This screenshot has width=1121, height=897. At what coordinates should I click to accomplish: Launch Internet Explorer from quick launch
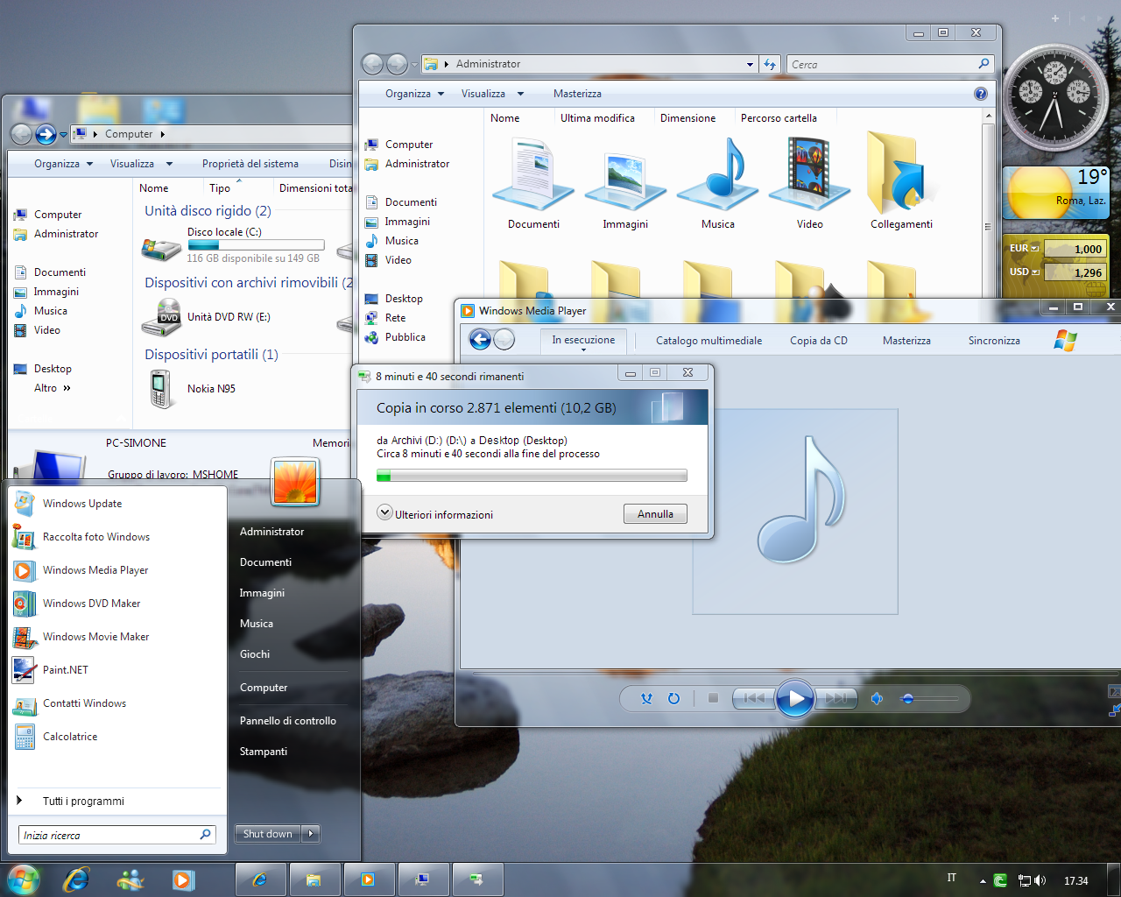[76, 879]
